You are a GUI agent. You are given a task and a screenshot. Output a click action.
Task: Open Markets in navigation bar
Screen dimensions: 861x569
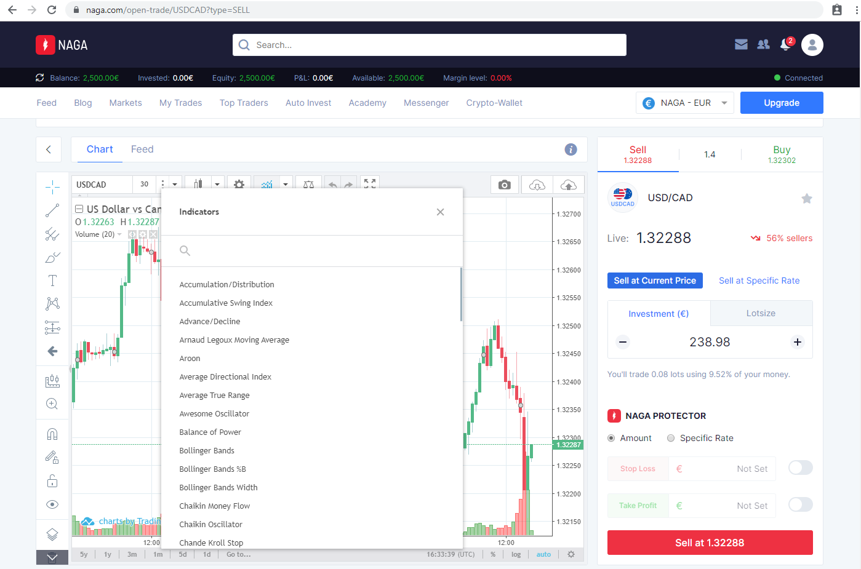pos(126,103)
